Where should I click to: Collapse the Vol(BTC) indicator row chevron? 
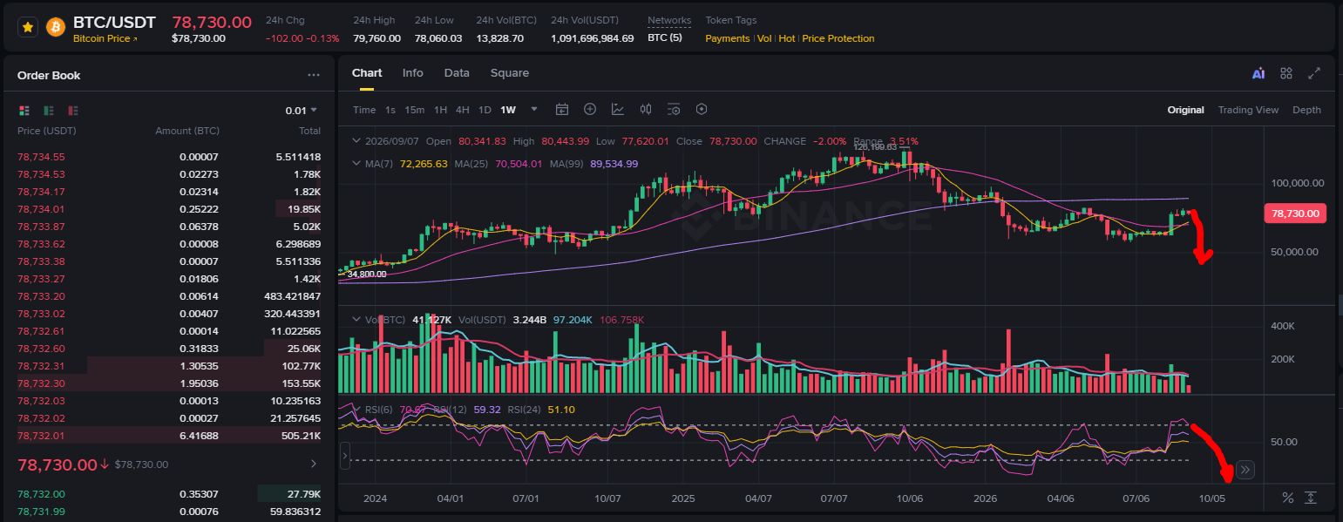356,320
